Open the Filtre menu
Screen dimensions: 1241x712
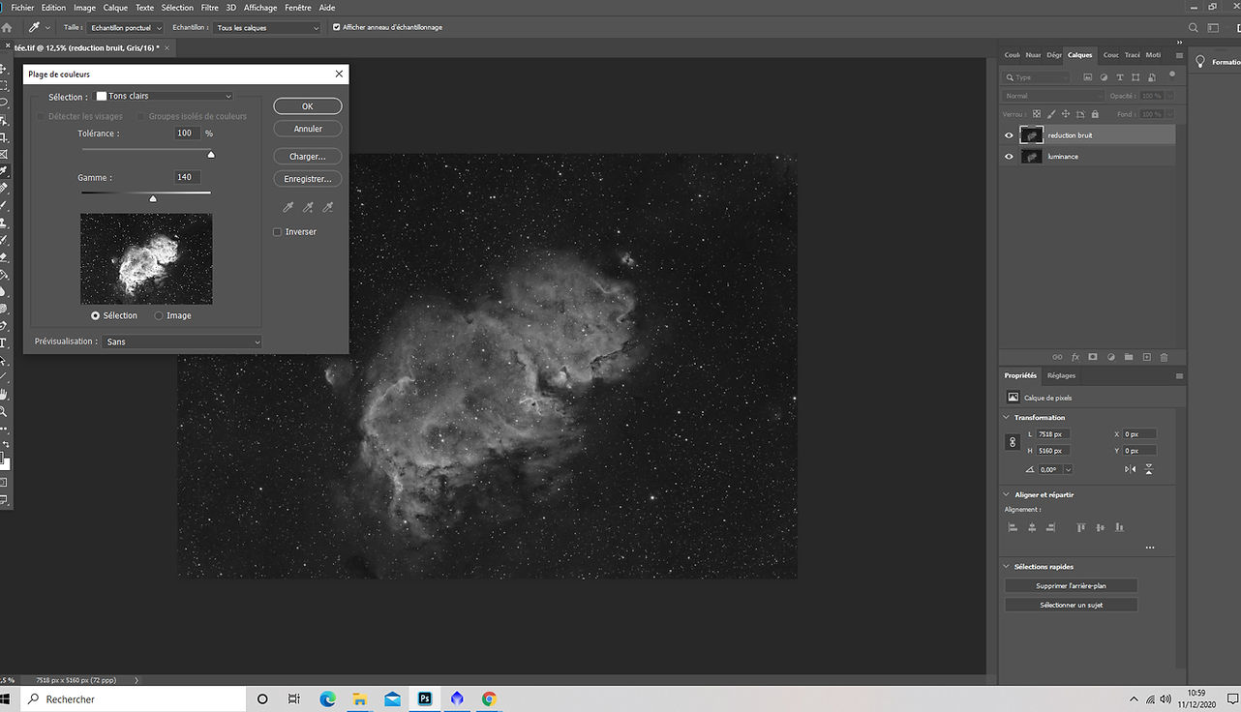pyautogui.click(x=209, y=8)
